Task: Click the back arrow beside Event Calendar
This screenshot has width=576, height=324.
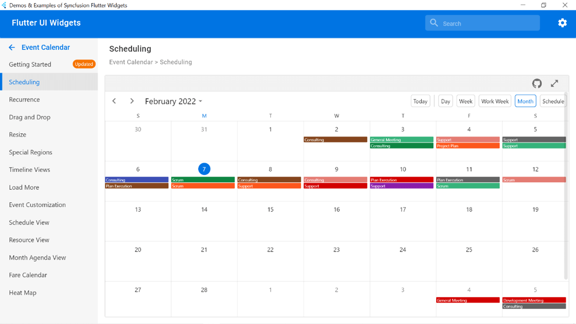Action: pos(12,47)
